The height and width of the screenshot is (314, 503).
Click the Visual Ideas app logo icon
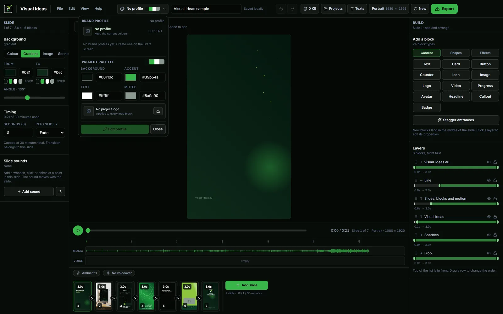pos(8,8)
